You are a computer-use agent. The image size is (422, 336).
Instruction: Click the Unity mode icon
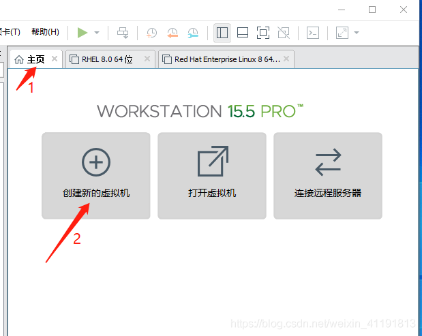pyautogui.click(x=284, y=33)
